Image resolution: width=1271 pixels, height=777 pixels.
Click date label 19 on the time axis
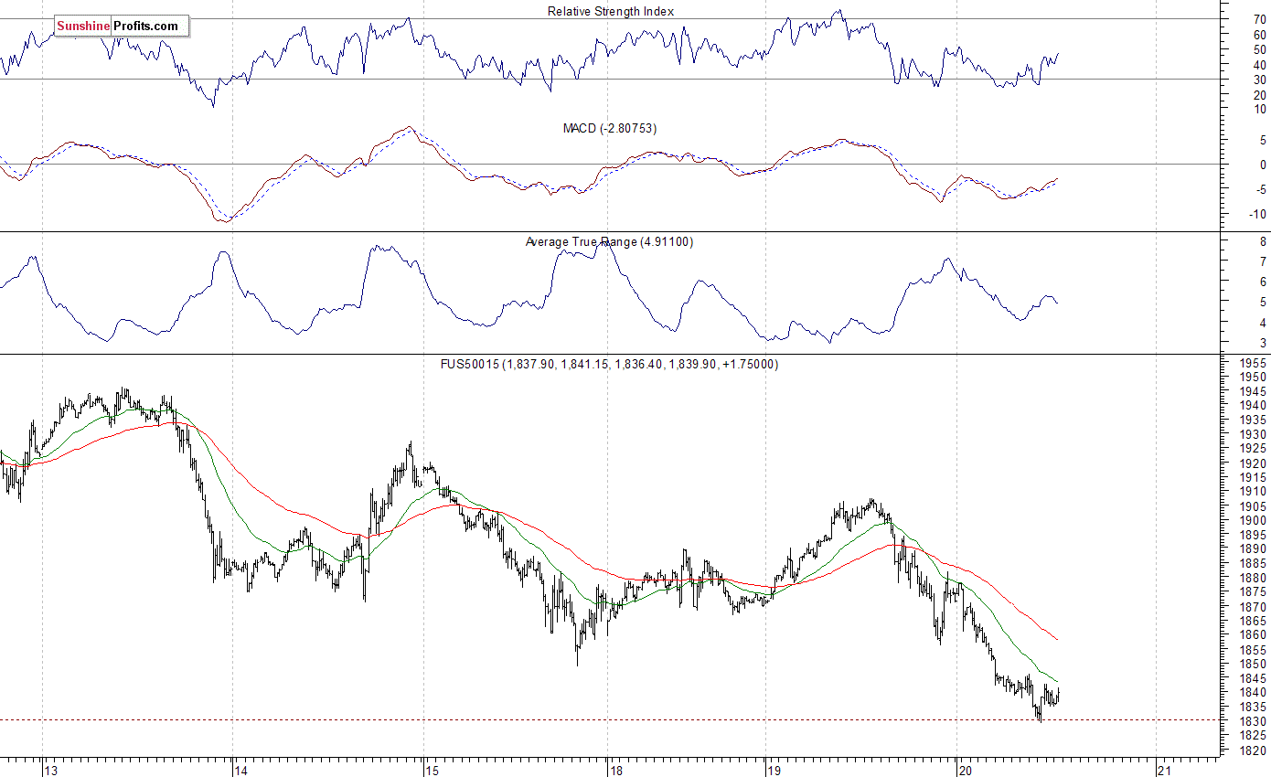(x=774, y=771)
